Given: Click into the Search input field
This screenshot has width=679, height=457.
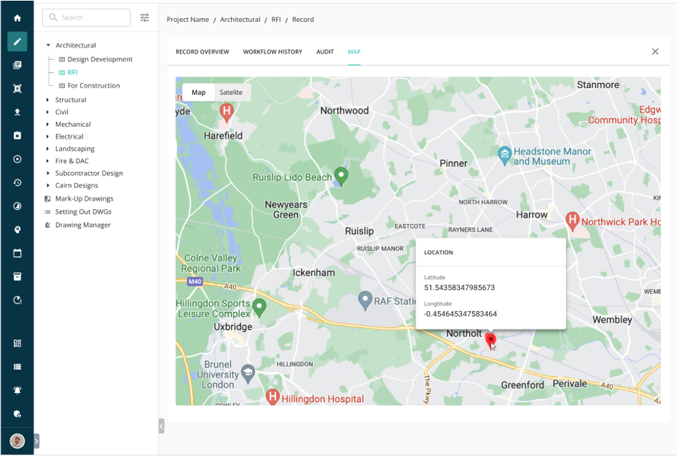Looking at the screenshot, I should click(86, 18).
